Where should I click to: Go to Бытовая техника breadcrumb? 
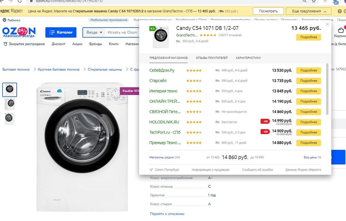point(16,69)
